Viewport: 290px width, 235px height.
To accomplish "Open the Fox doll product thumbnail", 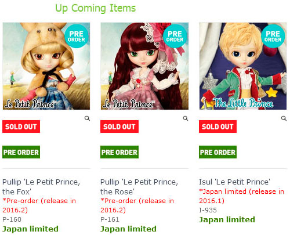I will 46,66.
